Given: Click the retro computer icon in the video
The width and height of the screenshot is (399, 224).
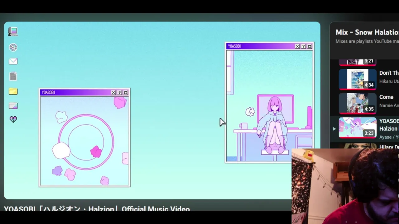Looking at the screenshot, I should (13, 31).
